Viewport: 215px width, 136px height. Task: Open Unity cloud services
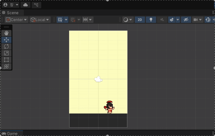tap(25, 5)
